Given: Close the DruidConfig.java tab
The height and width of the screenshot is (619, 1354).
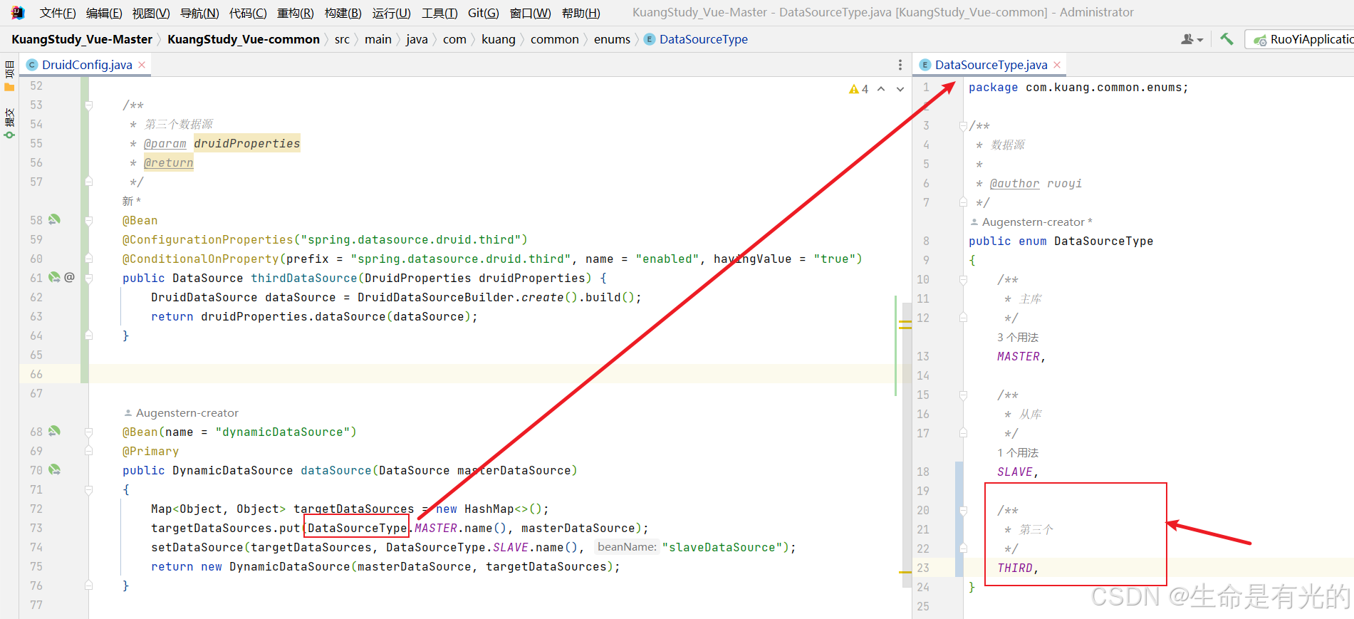Looking at the screenshot, I should [x=142, y=65].
